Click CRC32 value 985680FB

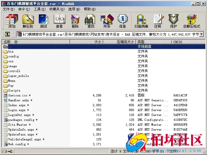tap(180, 125)
